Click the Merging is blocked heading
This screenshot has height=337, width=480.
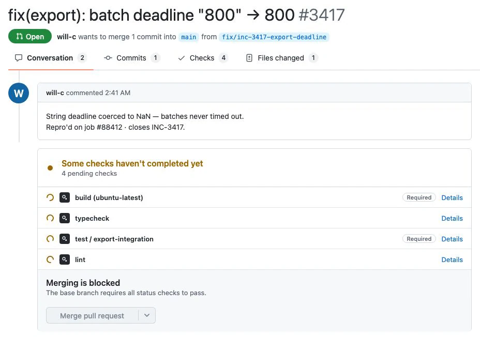(x=83, y=283)
